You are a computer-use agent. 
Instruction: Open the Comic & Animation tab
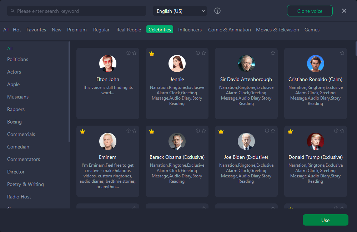229,30
